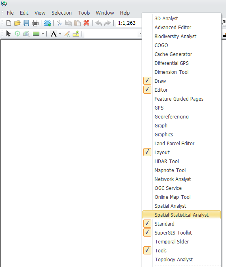Click the map scale field showing 1:1,263
The height and width of the screenshot is (267, 226).
pos(128,23)
